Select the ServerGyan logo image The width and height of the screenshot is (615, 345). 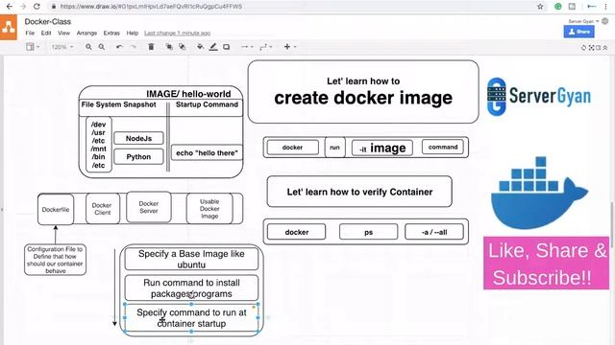tap(538, 96)
